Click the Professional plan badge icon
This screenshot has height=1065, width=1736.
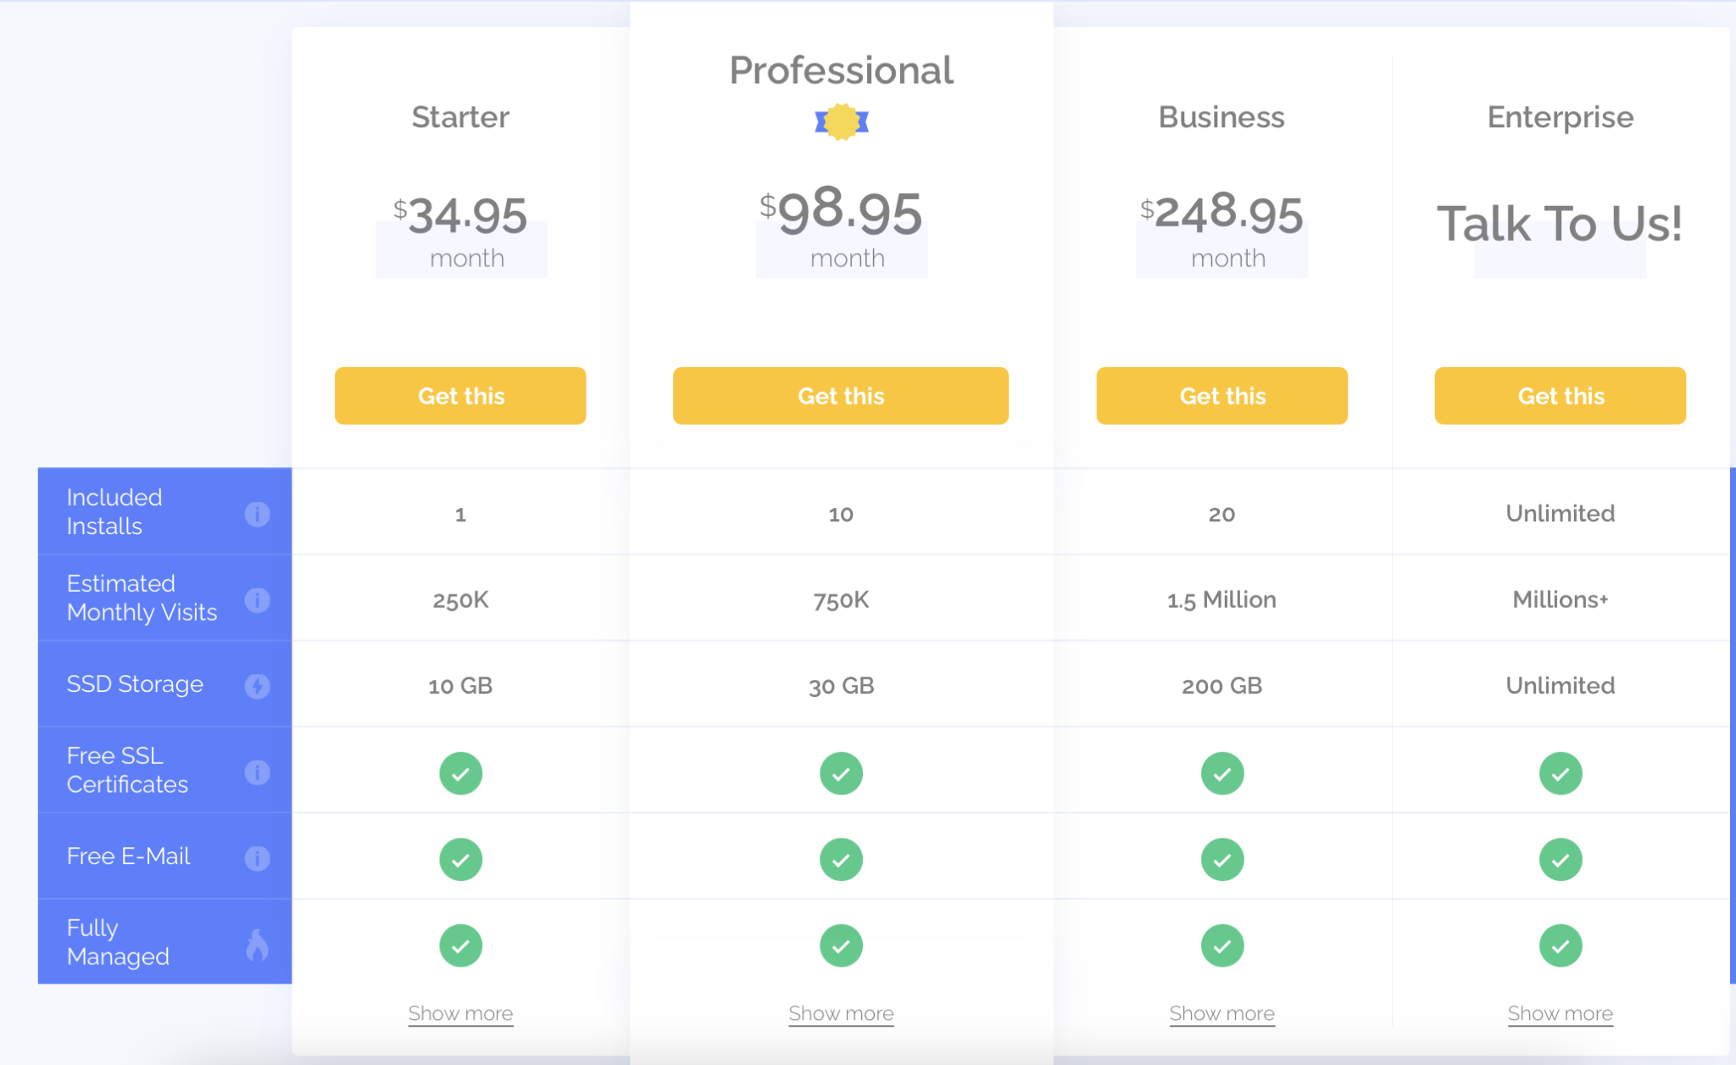pyautogui.click(x=842, y=122)
